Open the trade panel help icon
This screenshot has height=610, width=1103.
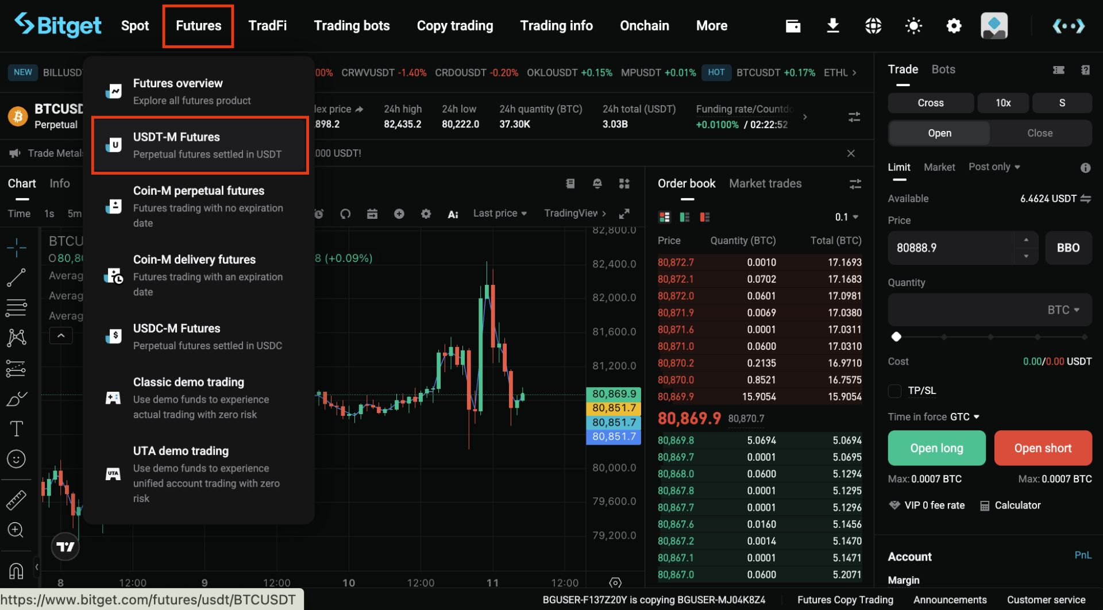pyautogui.click(x=1085, y=70)
